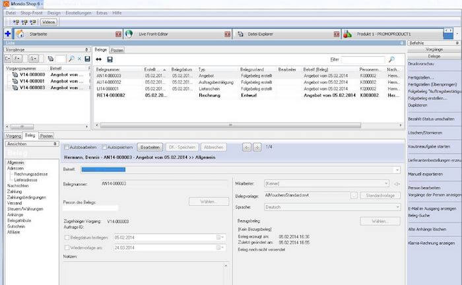Enable Wiedervorlage am checkbox
Viewport: 462px width, 285px height.
coord(67,247)
